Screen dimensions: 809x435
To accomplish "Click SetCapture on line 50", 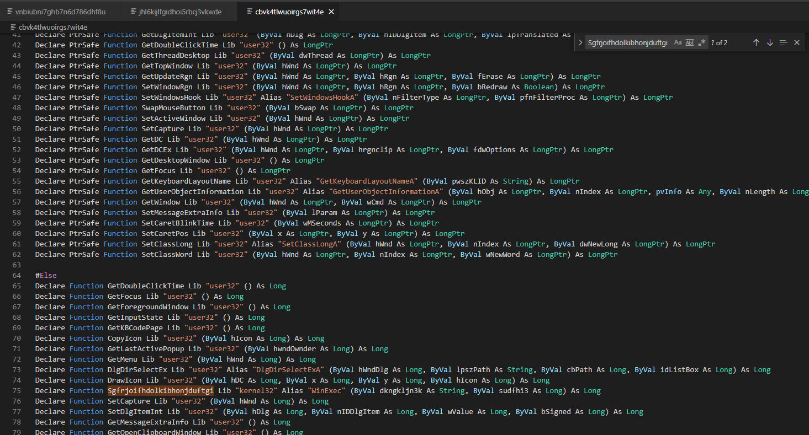I will pyautogui.click(x=163, y=128).
